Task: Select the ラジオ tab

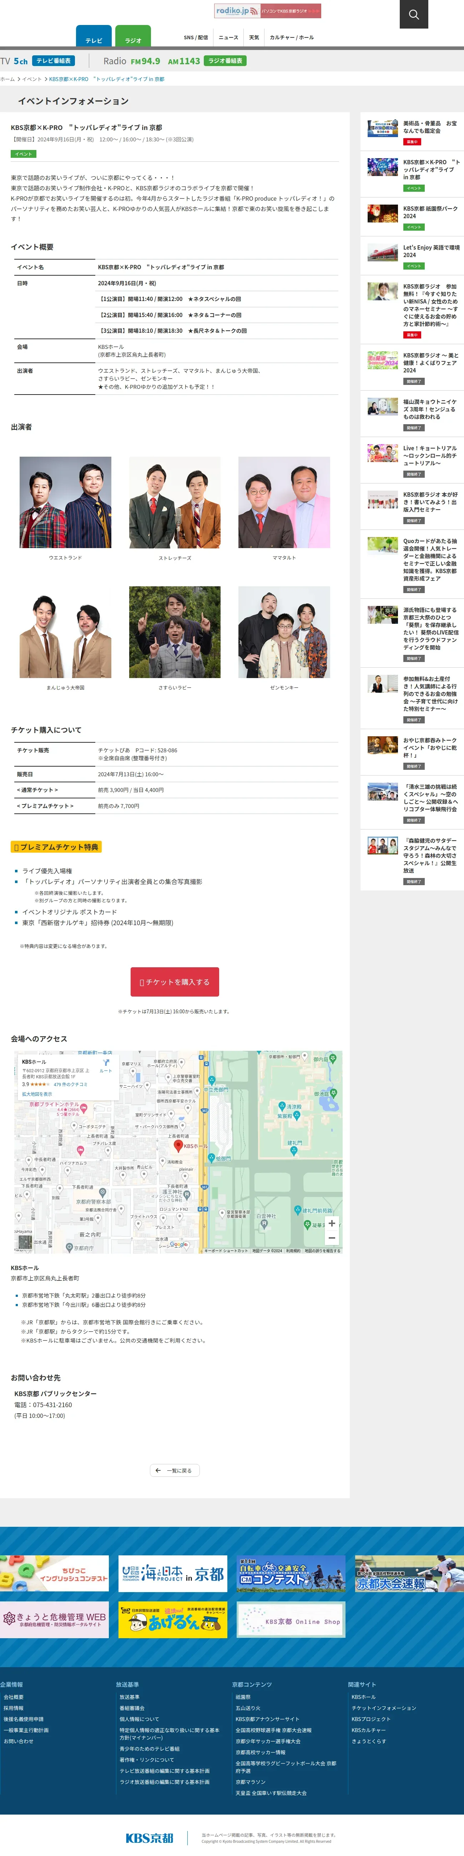Action: (133, 36)
